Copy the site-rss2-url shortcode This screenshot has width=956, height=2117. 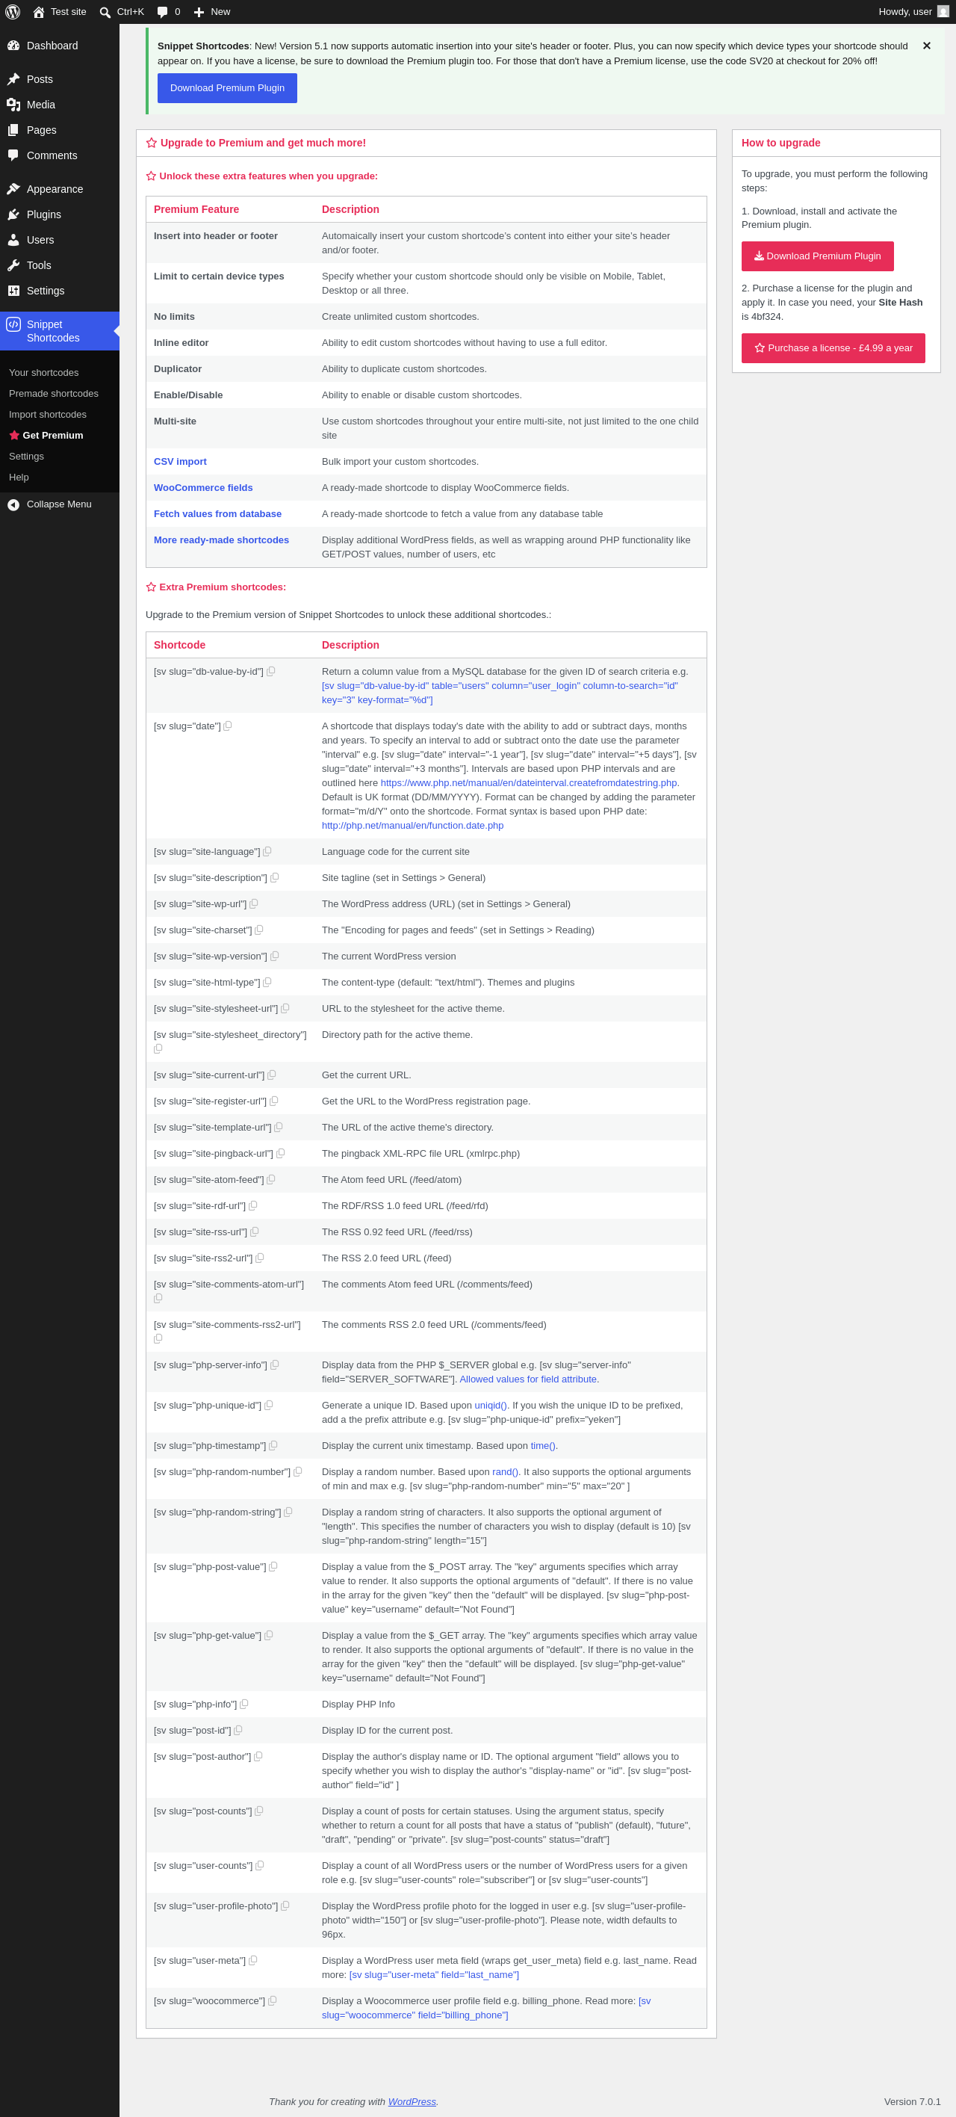point(261,1258)
